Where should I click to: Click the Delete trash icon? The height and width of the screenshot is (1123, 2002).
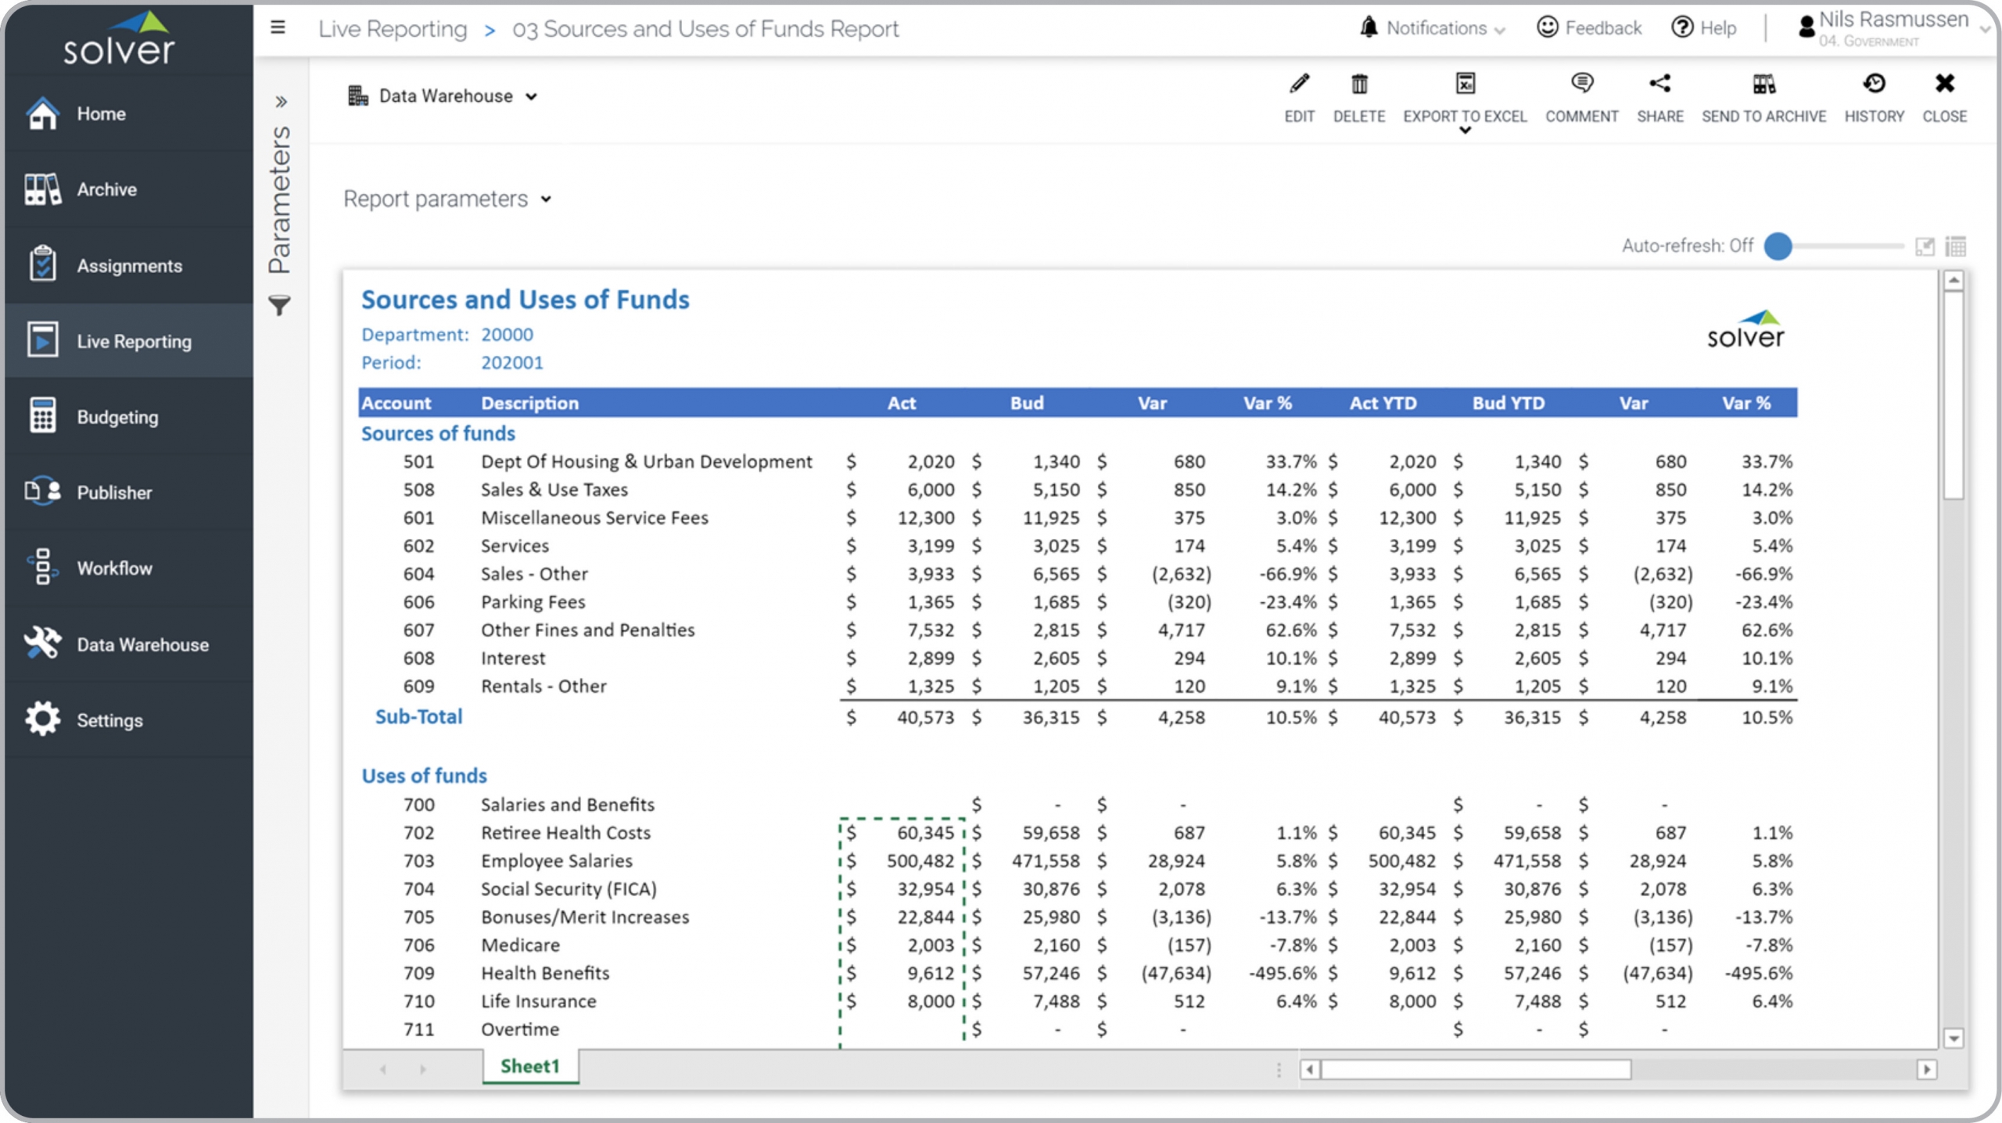(x=1359, y=84)
